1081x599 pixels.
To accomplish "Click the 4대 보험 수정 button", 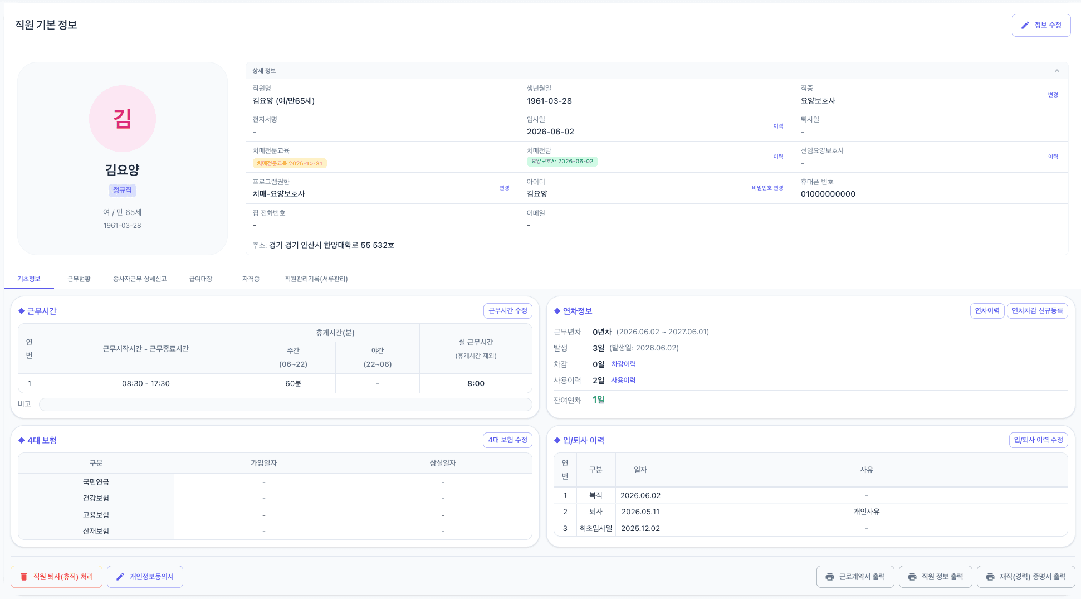I will (x=508, y=440).
